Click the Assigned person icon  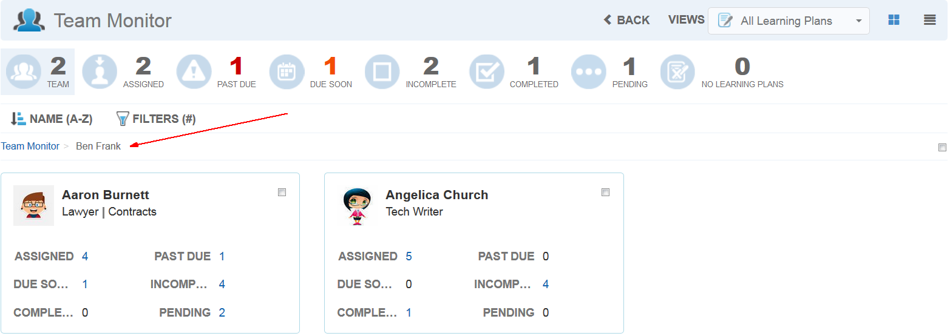(100, 72)
